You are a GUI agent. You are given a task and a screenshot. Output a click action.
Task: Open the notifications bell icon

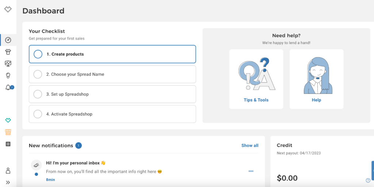(x=8, y=87)
